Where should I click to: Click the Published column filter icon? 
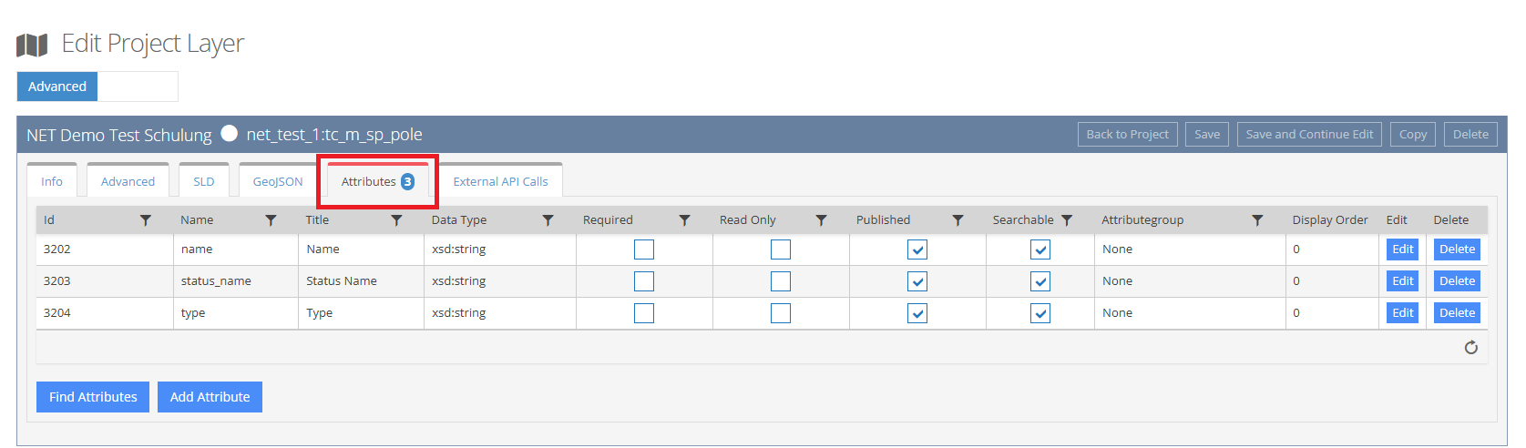[958, 220]
